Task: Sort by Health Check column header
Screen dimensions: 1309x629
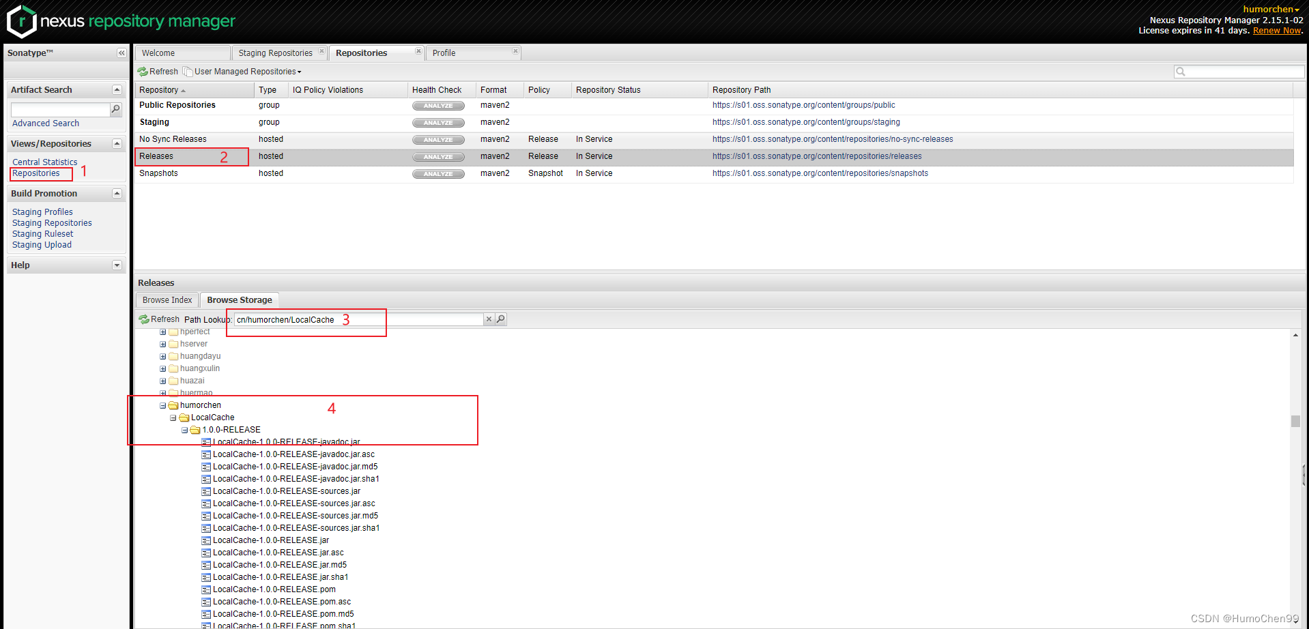Action: tap(442, 90)
